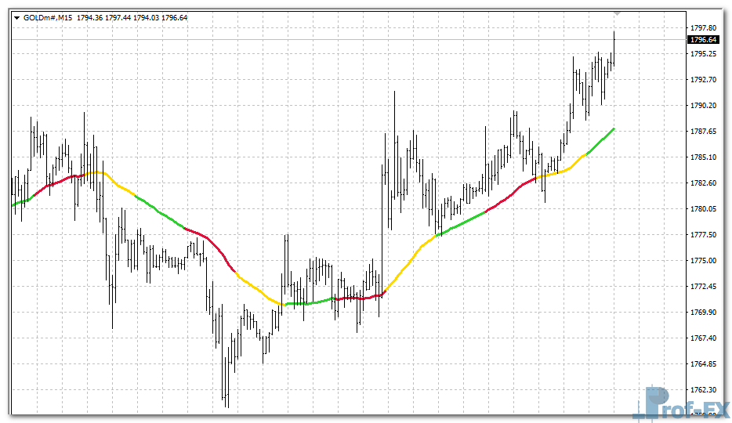
Task: Select the 1785.10 level on price scale
Action: [704, 157]
